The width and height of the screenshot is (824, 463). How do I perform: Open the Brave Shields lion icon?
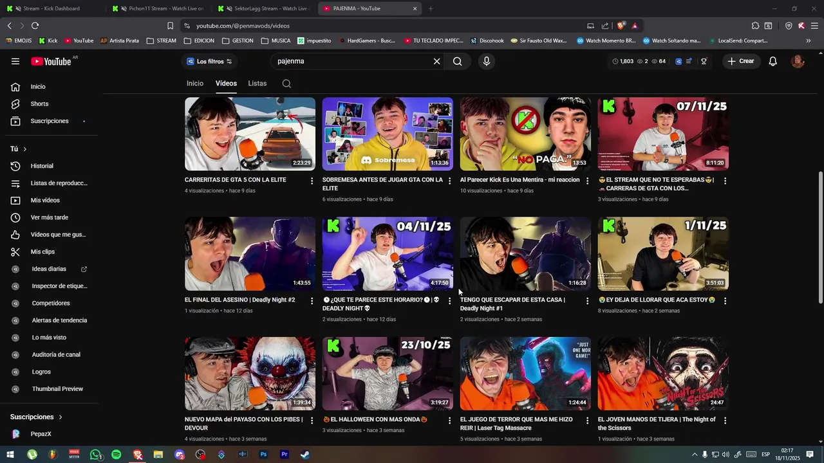(x=621, y=26)
